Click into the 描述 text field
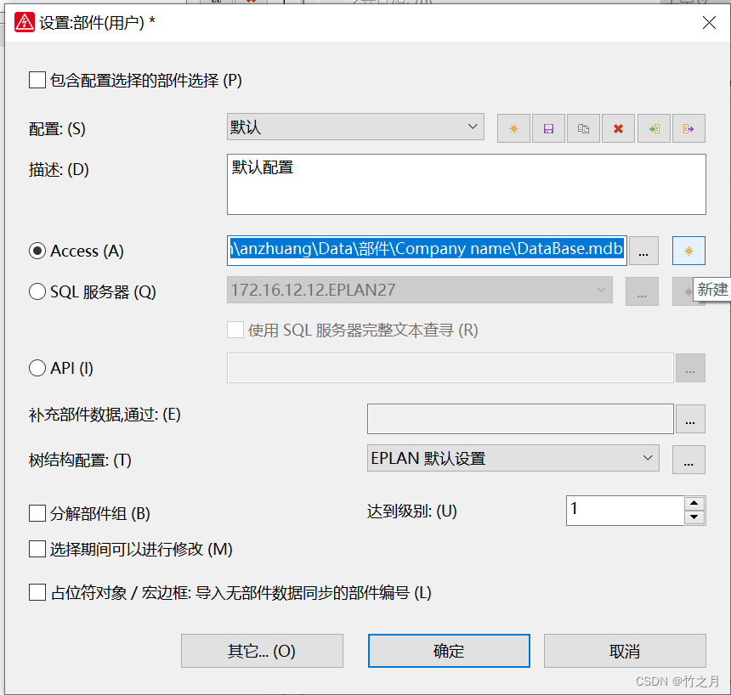Screen dimensions: 731x695 (x=466, y=184)
